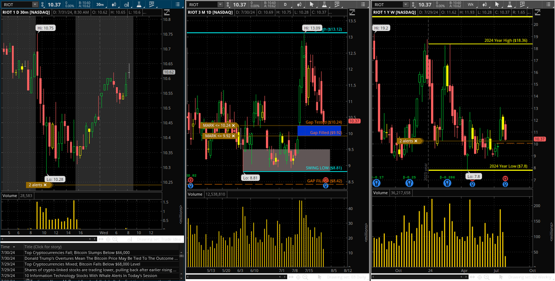Viewport: 555px width, 281px height.
Task: Open the D timeframe selector in middle chart
Action: [x=285, y=5]
